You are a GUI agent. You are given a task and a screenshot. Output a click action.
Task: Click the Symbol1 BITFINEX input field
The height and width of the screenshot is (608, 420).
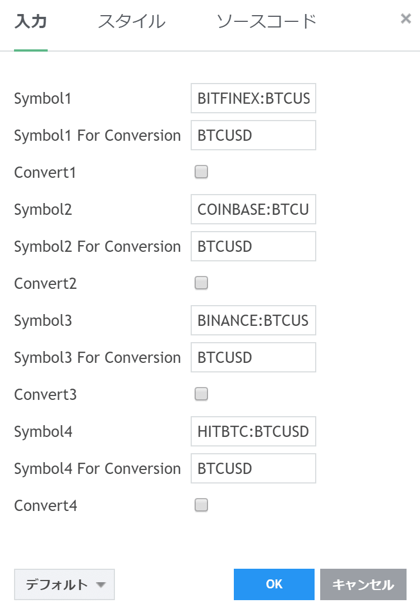pyautogui.click(x=253, y=99)
